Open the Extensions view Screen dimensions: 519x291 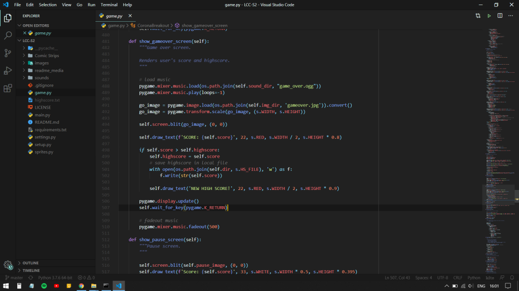8,88
